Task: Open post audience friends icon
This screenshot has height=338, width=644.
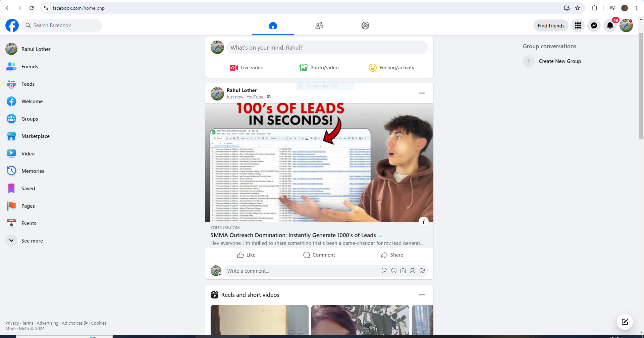Action: [x=269, y=97]
